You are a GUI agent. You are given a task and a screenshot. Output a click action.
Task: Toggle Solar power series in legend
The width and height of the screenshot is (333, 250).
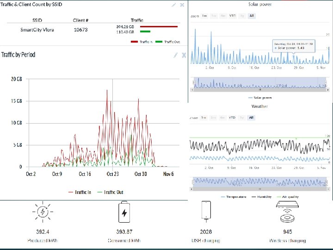(x=260, y=98)
